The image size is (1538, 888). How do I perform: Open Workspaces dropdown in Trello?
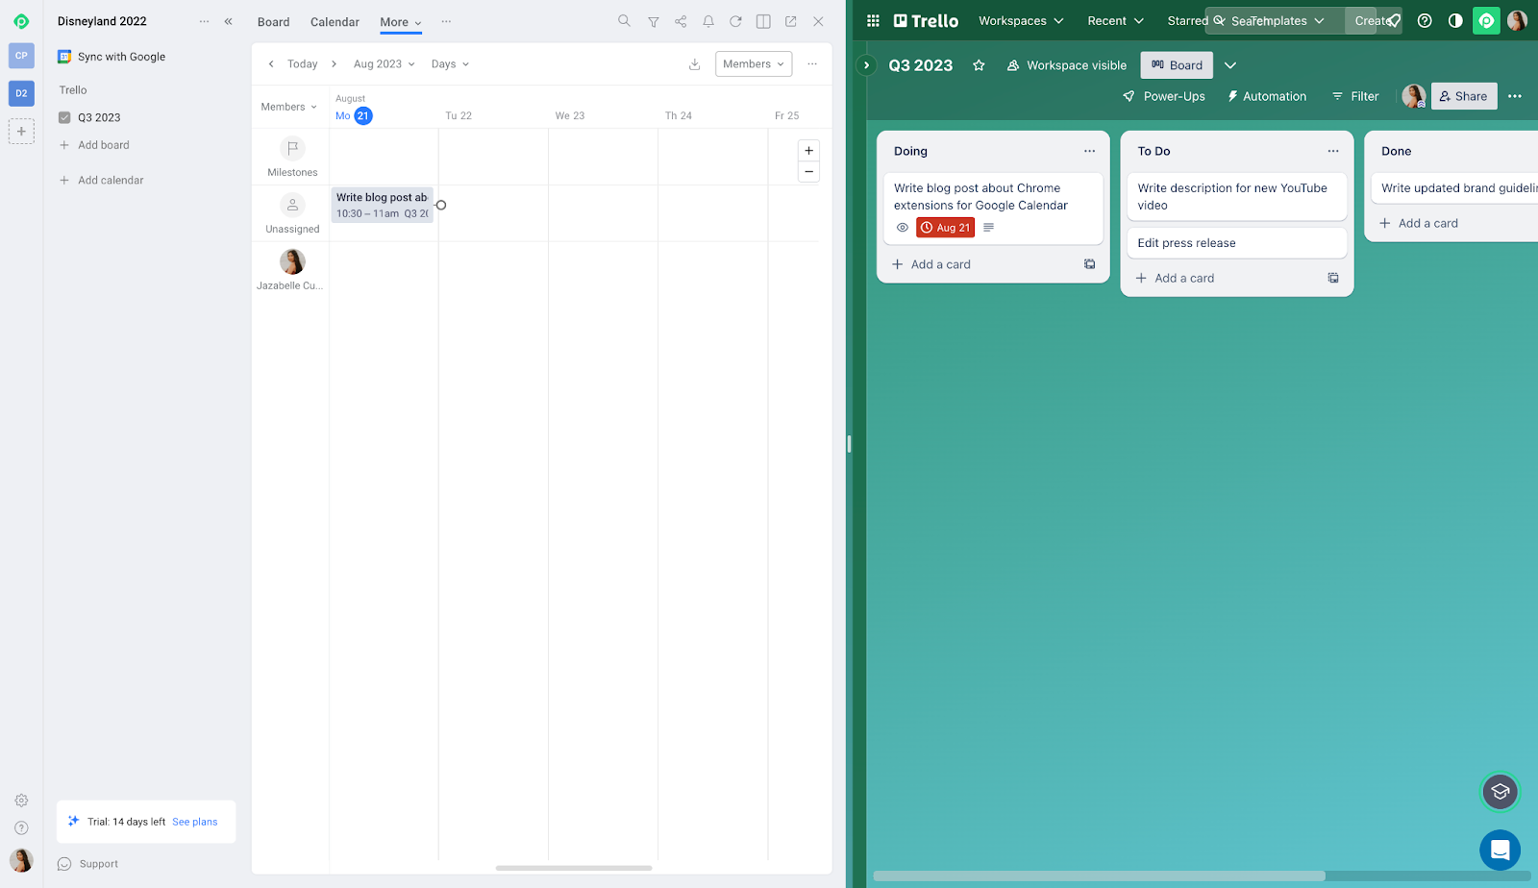pos(1021,20)
